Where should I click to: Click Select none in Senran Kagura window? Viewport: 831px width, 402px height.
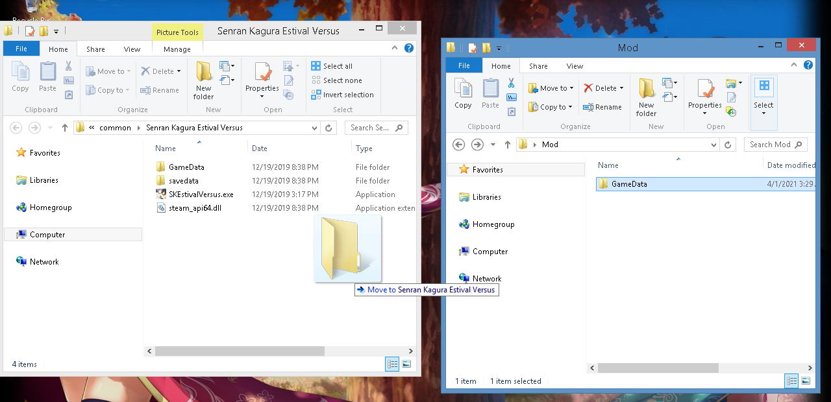336,80
